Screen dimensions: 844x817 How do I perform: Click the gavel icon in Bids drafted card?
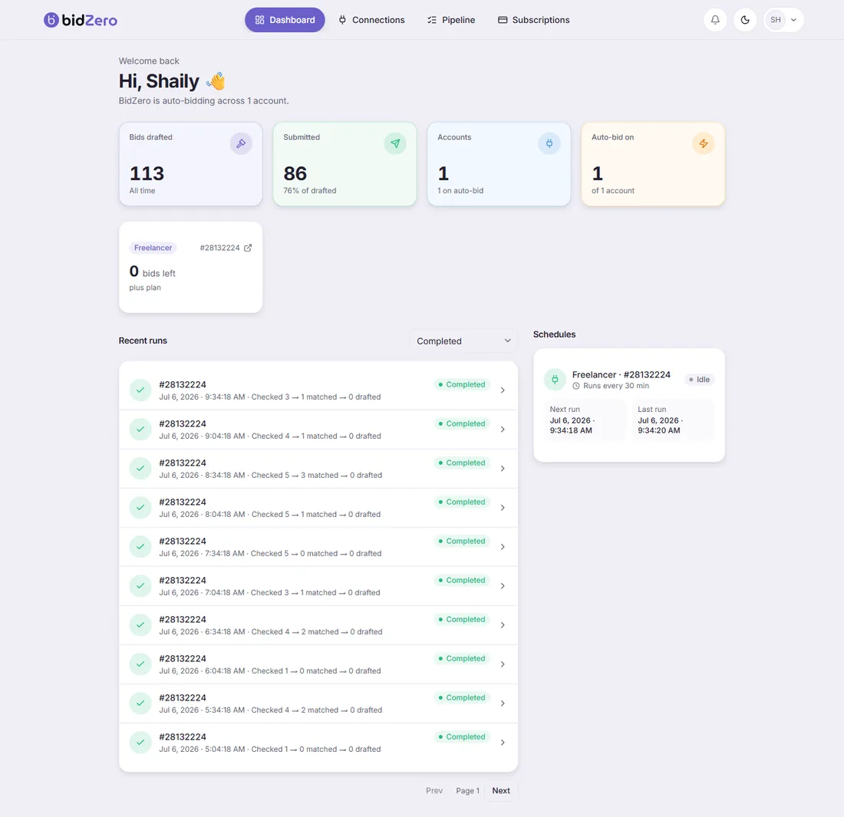click(x=241, y=143)
